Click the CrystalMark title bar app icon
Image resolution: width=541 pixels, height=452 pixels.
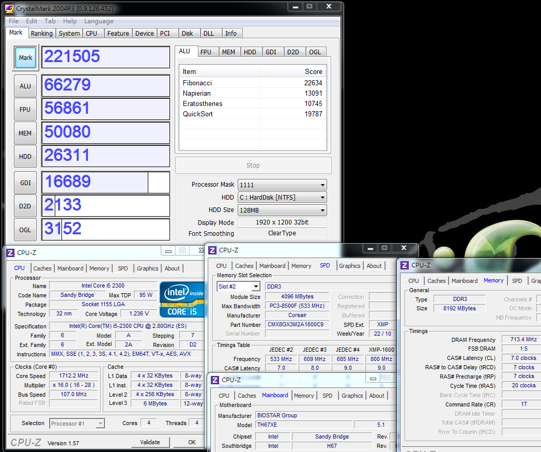tap(9, 8)
